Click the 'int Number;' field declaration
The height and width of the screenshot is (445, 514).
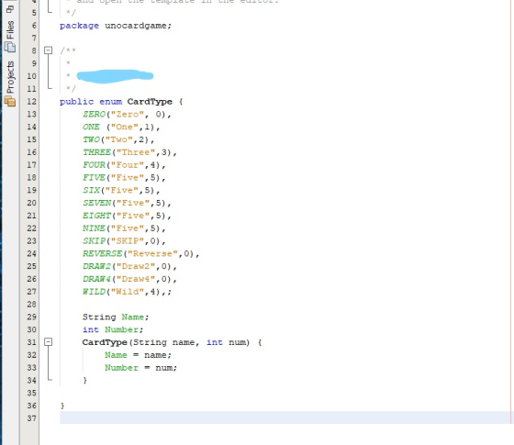(x=113, y=329)
